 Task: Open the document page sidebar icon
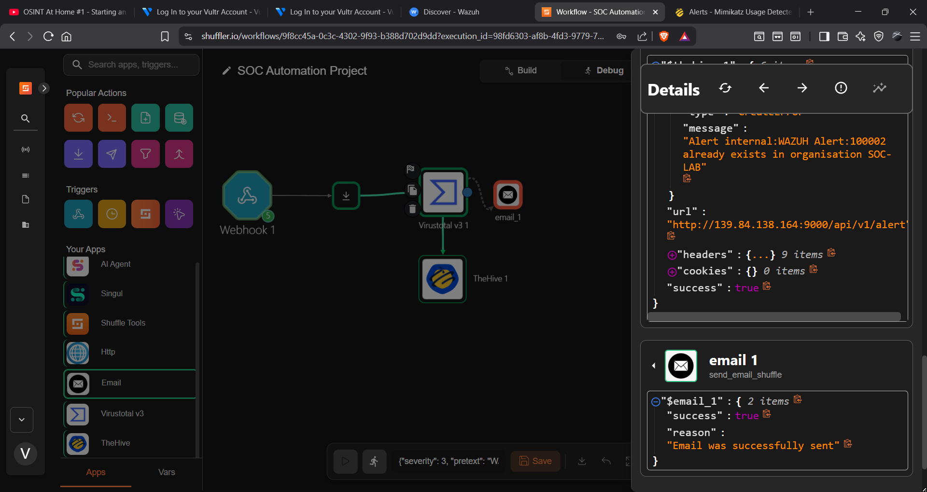(26, 199)
